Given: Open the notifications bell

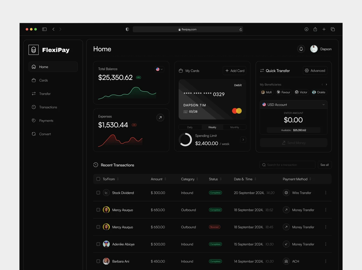Looking at the screenshot, I should tap(301, 49).
